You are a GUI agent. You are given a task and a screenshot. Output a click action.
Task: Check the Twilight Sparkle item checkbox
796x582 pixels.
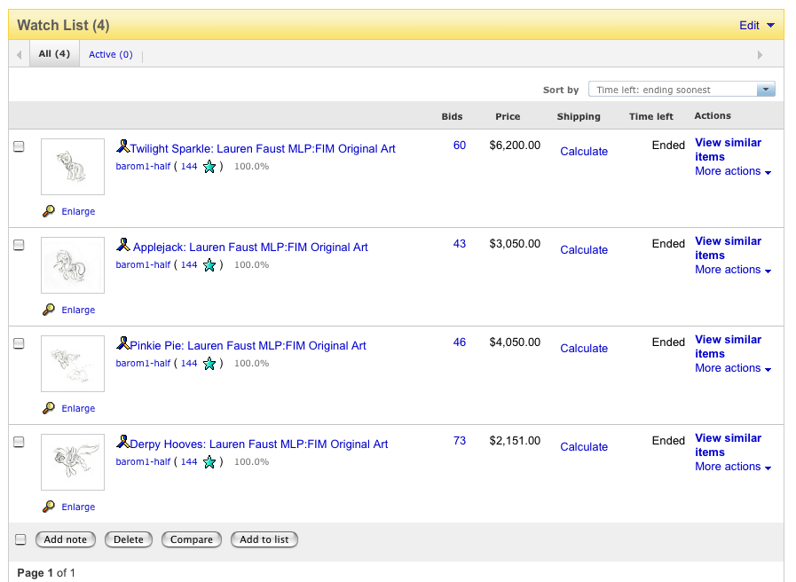(x=19, y=146)
